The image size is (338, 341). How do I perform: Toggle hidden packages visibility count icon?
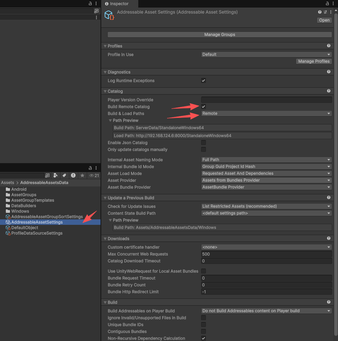pyautogui.click(x=94, y=175)
